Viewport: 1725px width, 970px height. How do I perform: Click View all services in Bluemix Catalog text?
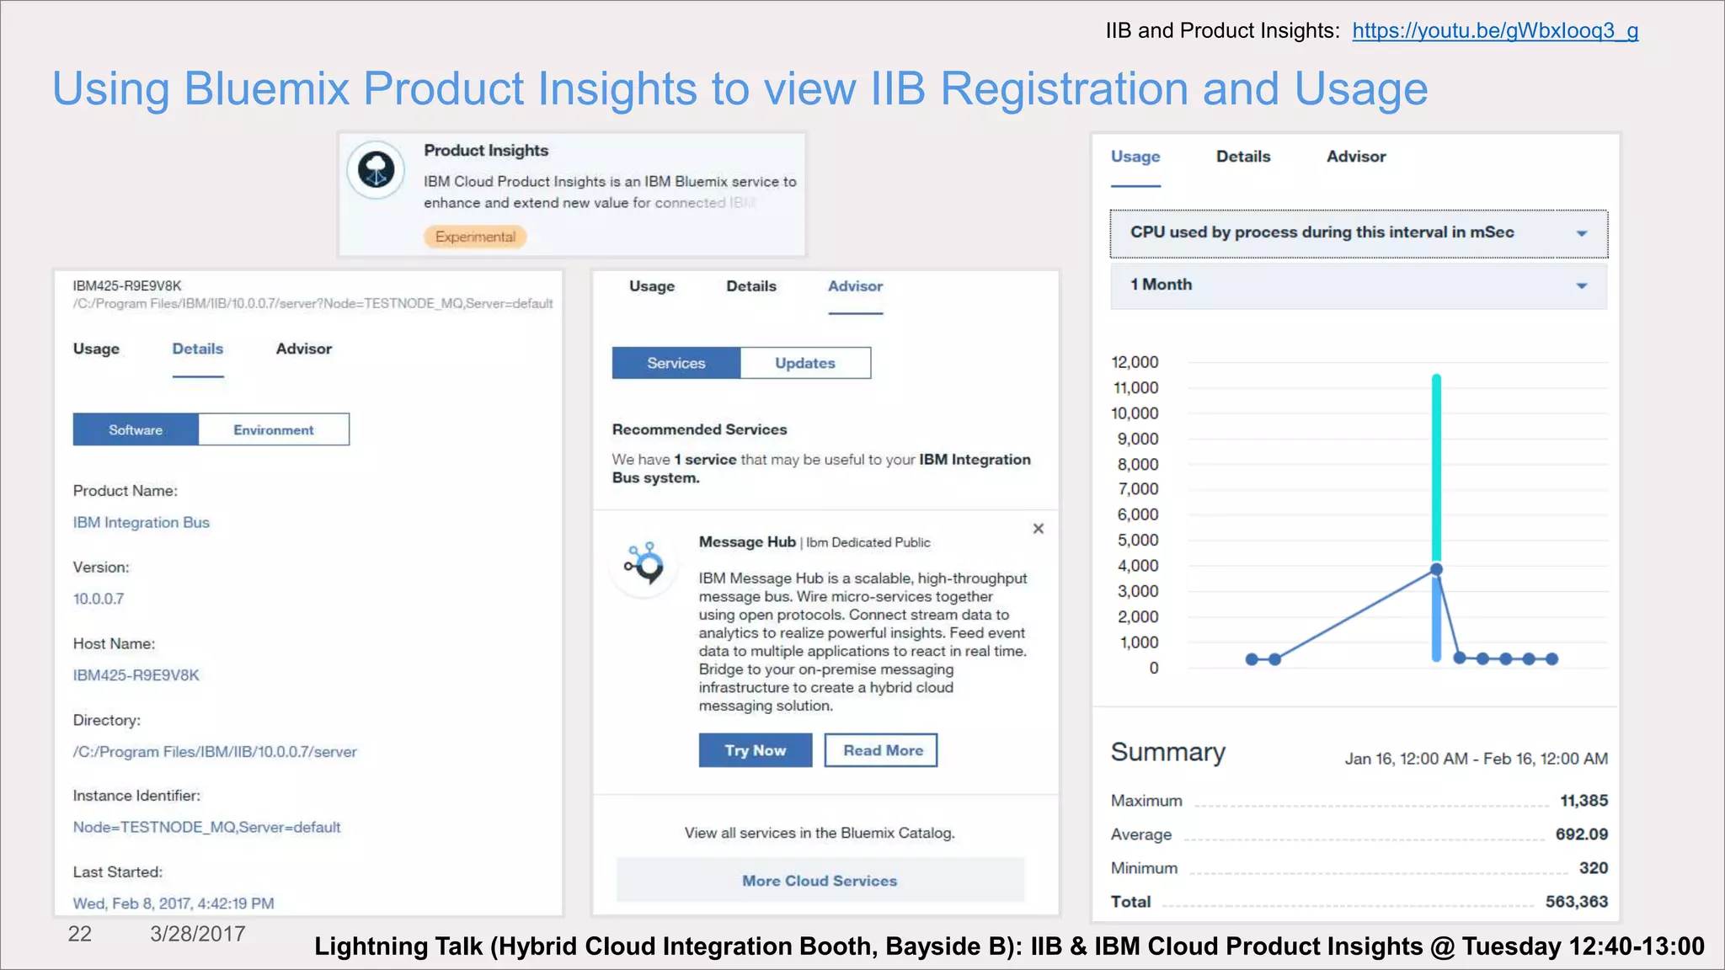(820, 834)
